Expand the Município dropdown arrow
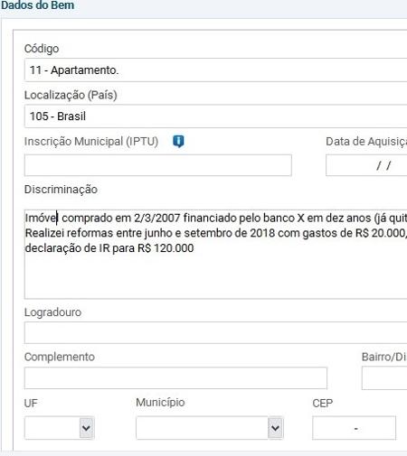The image size is (407, 456). 275,427
